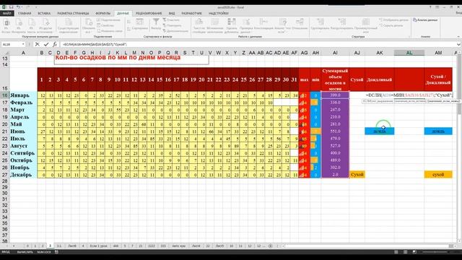This screenshot has height=260, width=462.
Task: Switch to Page Layout view in status bar
Action: pyautogui.click(x=406, y=252)
